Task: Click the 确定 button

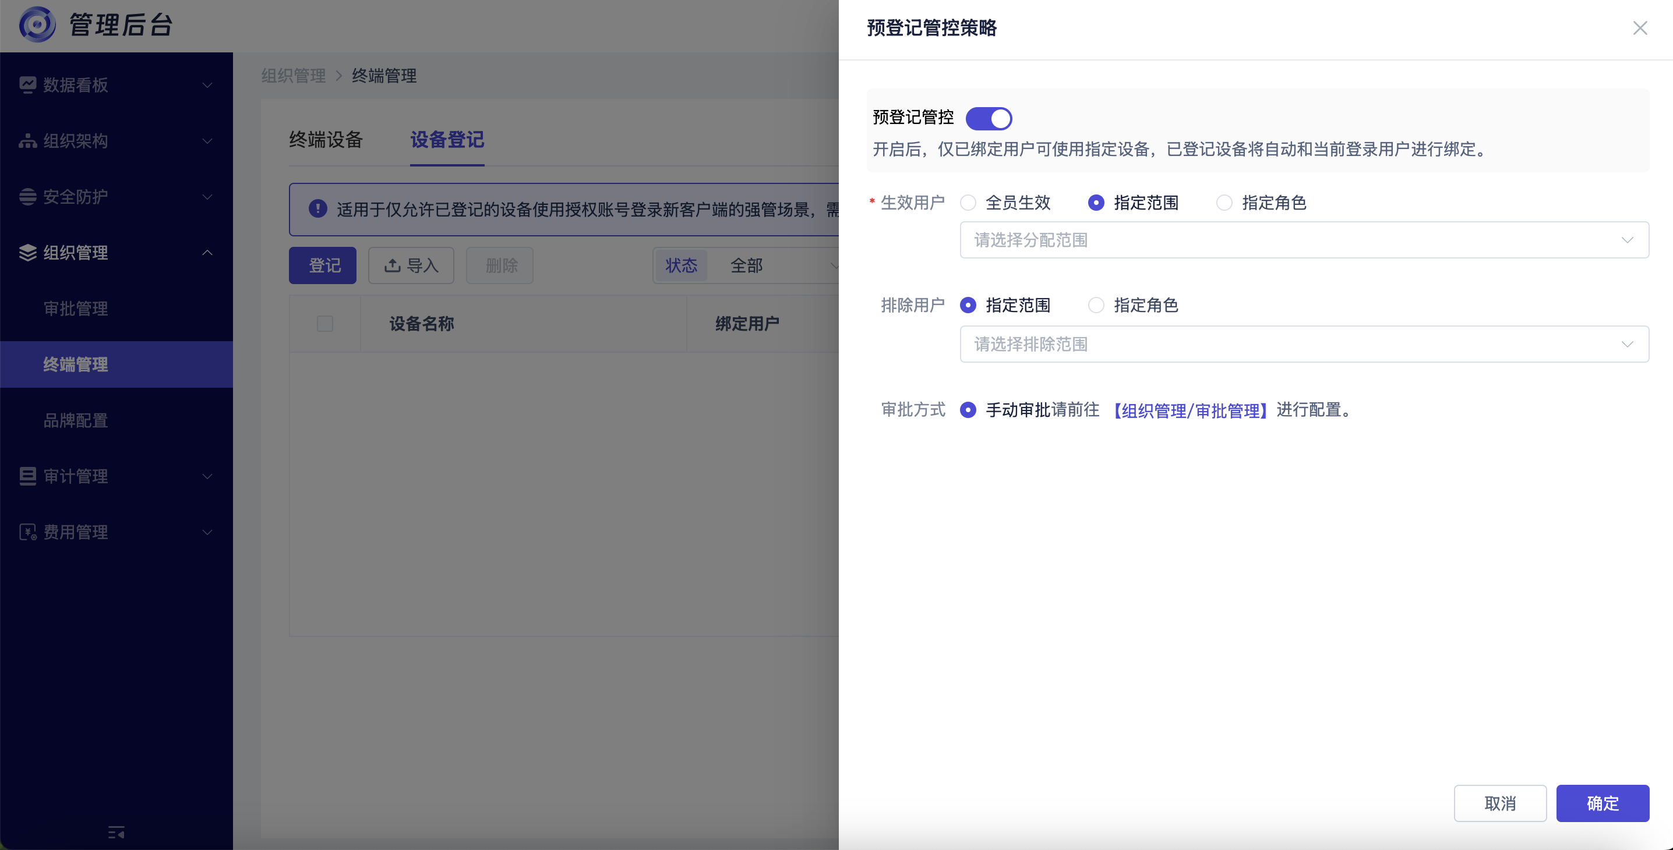Action: [1602, 803]
